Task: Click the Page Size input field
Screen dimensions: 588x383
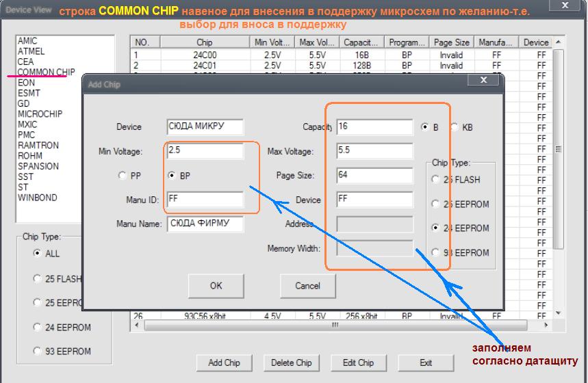Action: click(x=374, y=175)
